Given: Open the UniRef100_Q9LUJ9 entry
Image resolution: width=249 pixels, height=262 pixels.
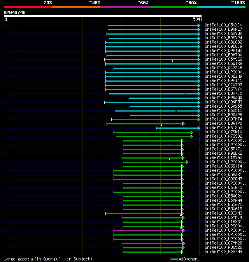Looking at the screenshot, I should click(223, 46).
